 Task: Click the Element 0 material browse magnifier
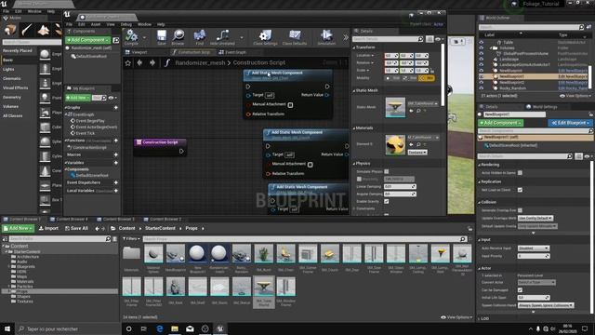[418, 145]
